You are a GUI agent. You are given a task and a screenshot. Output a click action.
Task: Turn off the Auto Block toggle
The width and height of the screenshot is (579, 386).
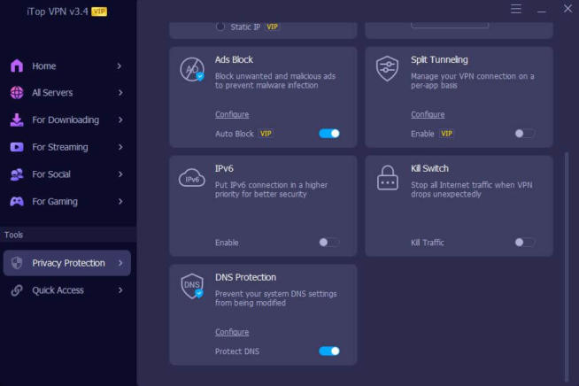pos(329,134)
